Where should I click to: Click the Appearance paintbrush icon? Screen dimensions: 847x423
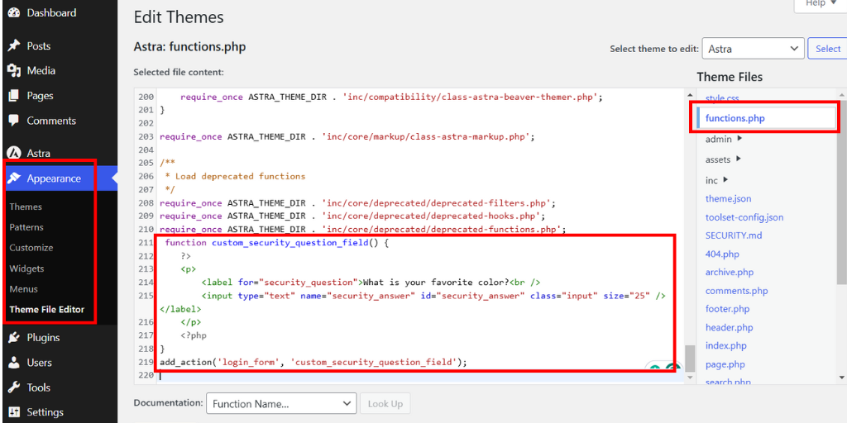[14, 178]
